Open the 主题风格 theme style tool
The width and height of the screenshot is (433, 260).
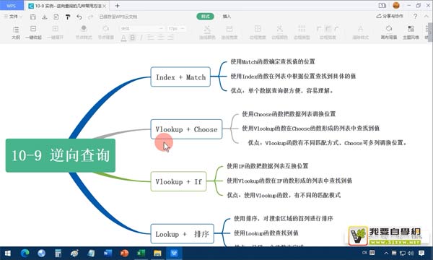click(x=411, y=32)
